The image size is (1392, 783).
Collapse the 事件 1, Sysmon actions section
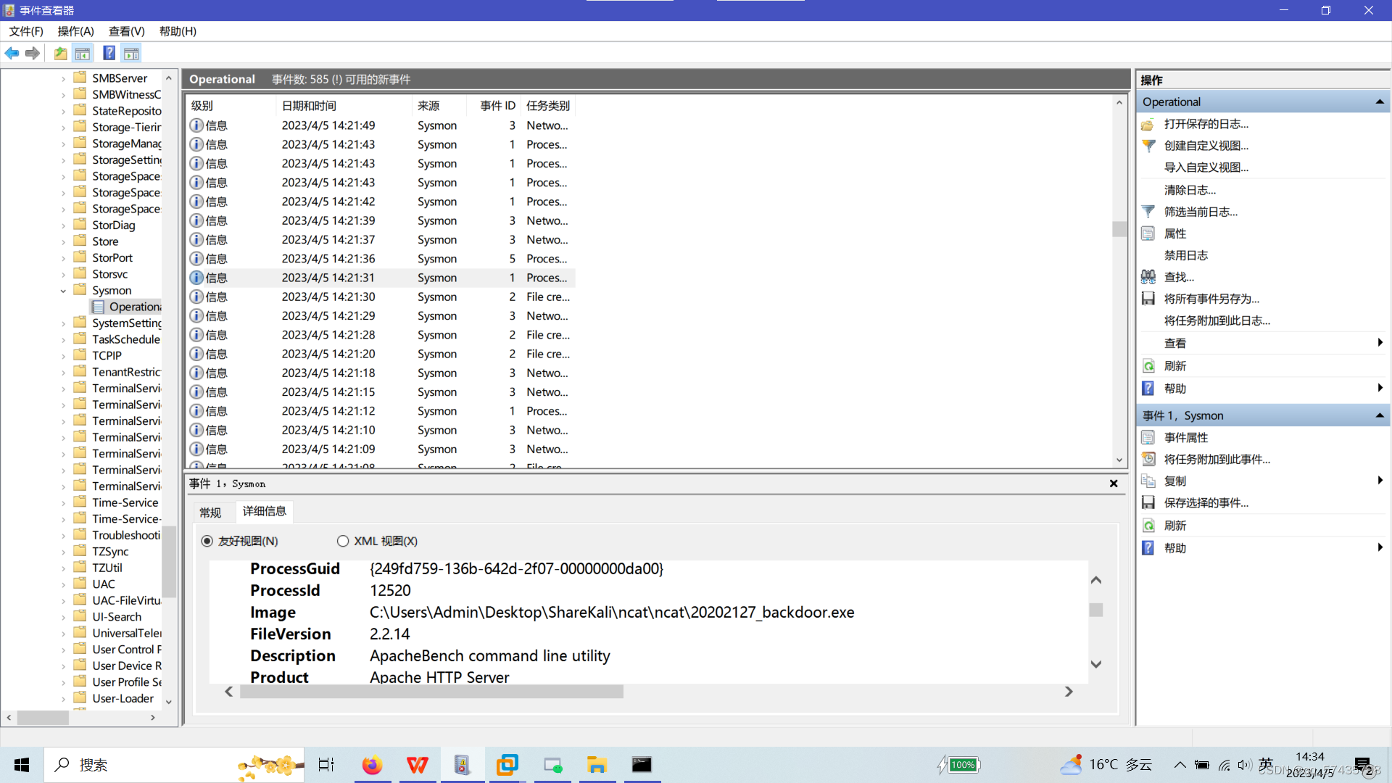pyautogui.click(x=1380, y=415)
